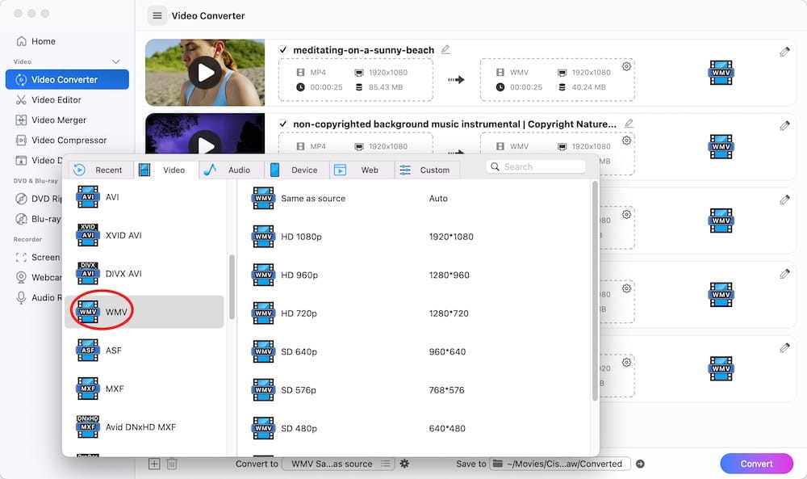
Task: Play the meditating-on-a-sunny-beach video preview
Action: [205, 73]
